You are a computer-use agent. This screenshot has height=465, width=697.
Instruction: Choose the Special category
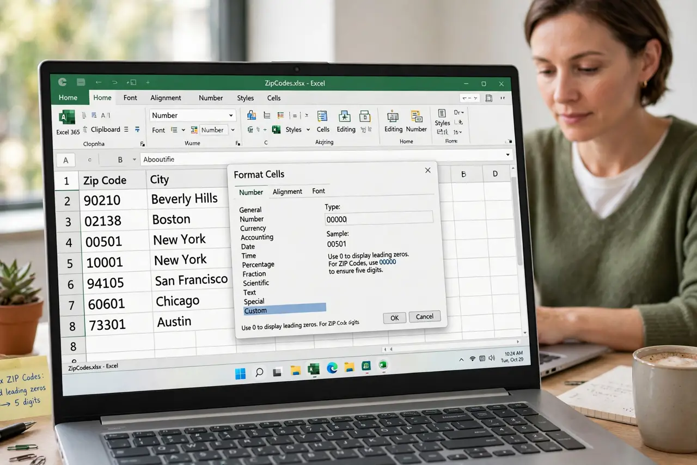254,301
